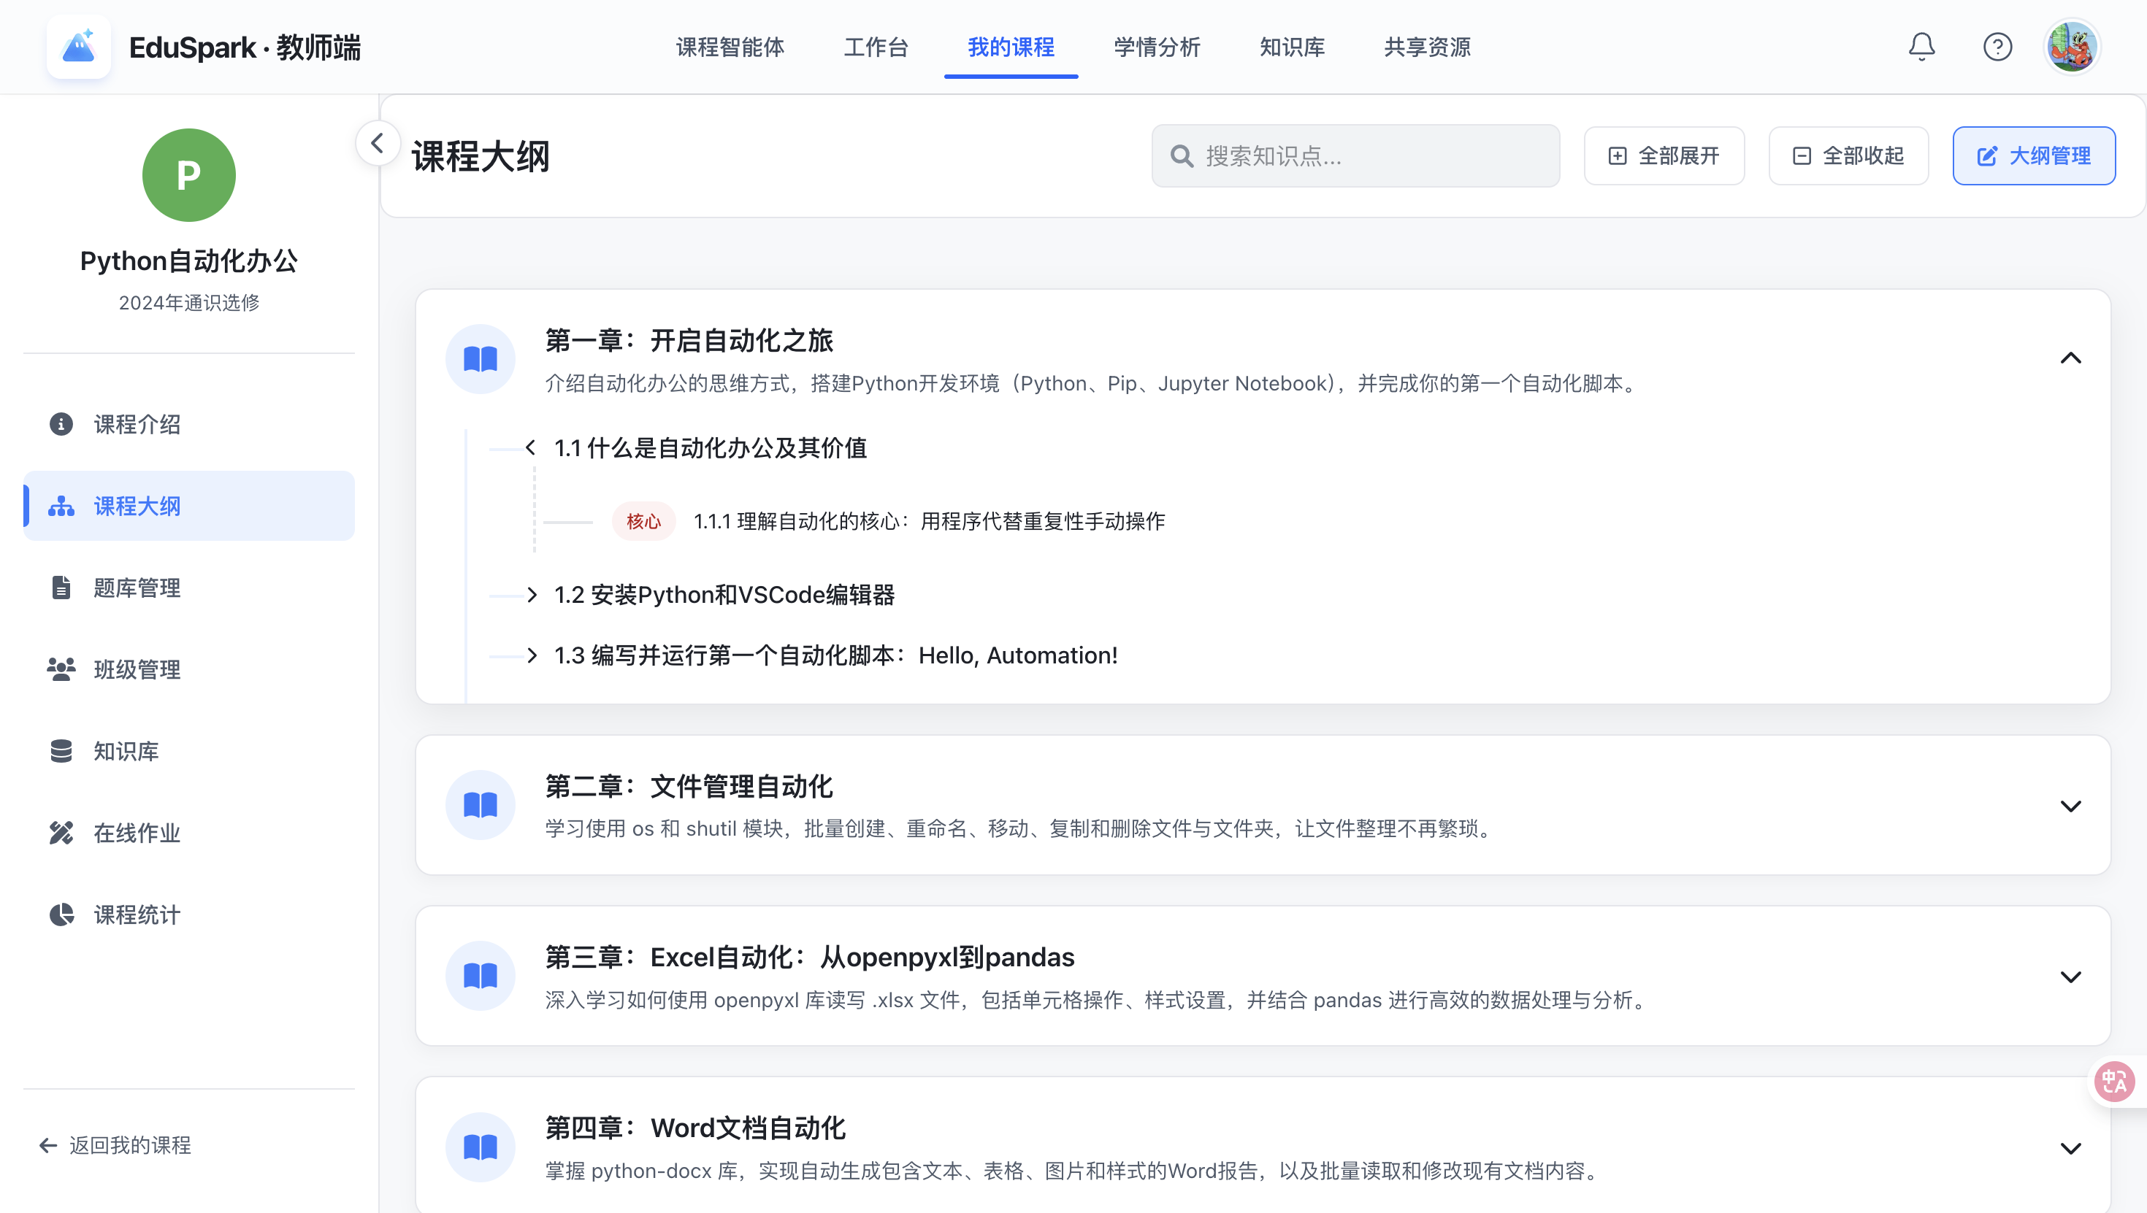Click the book icon of 第一章
Image resolution: width=2147 pixels, height=1213 pixels.
[480, 359]
